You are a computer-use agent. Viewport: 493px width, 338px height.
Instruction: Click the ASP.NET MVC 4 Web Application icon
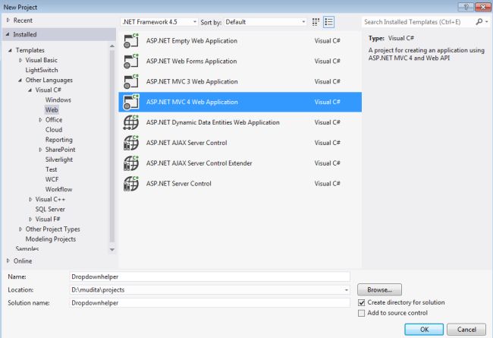tap(130, 102)
